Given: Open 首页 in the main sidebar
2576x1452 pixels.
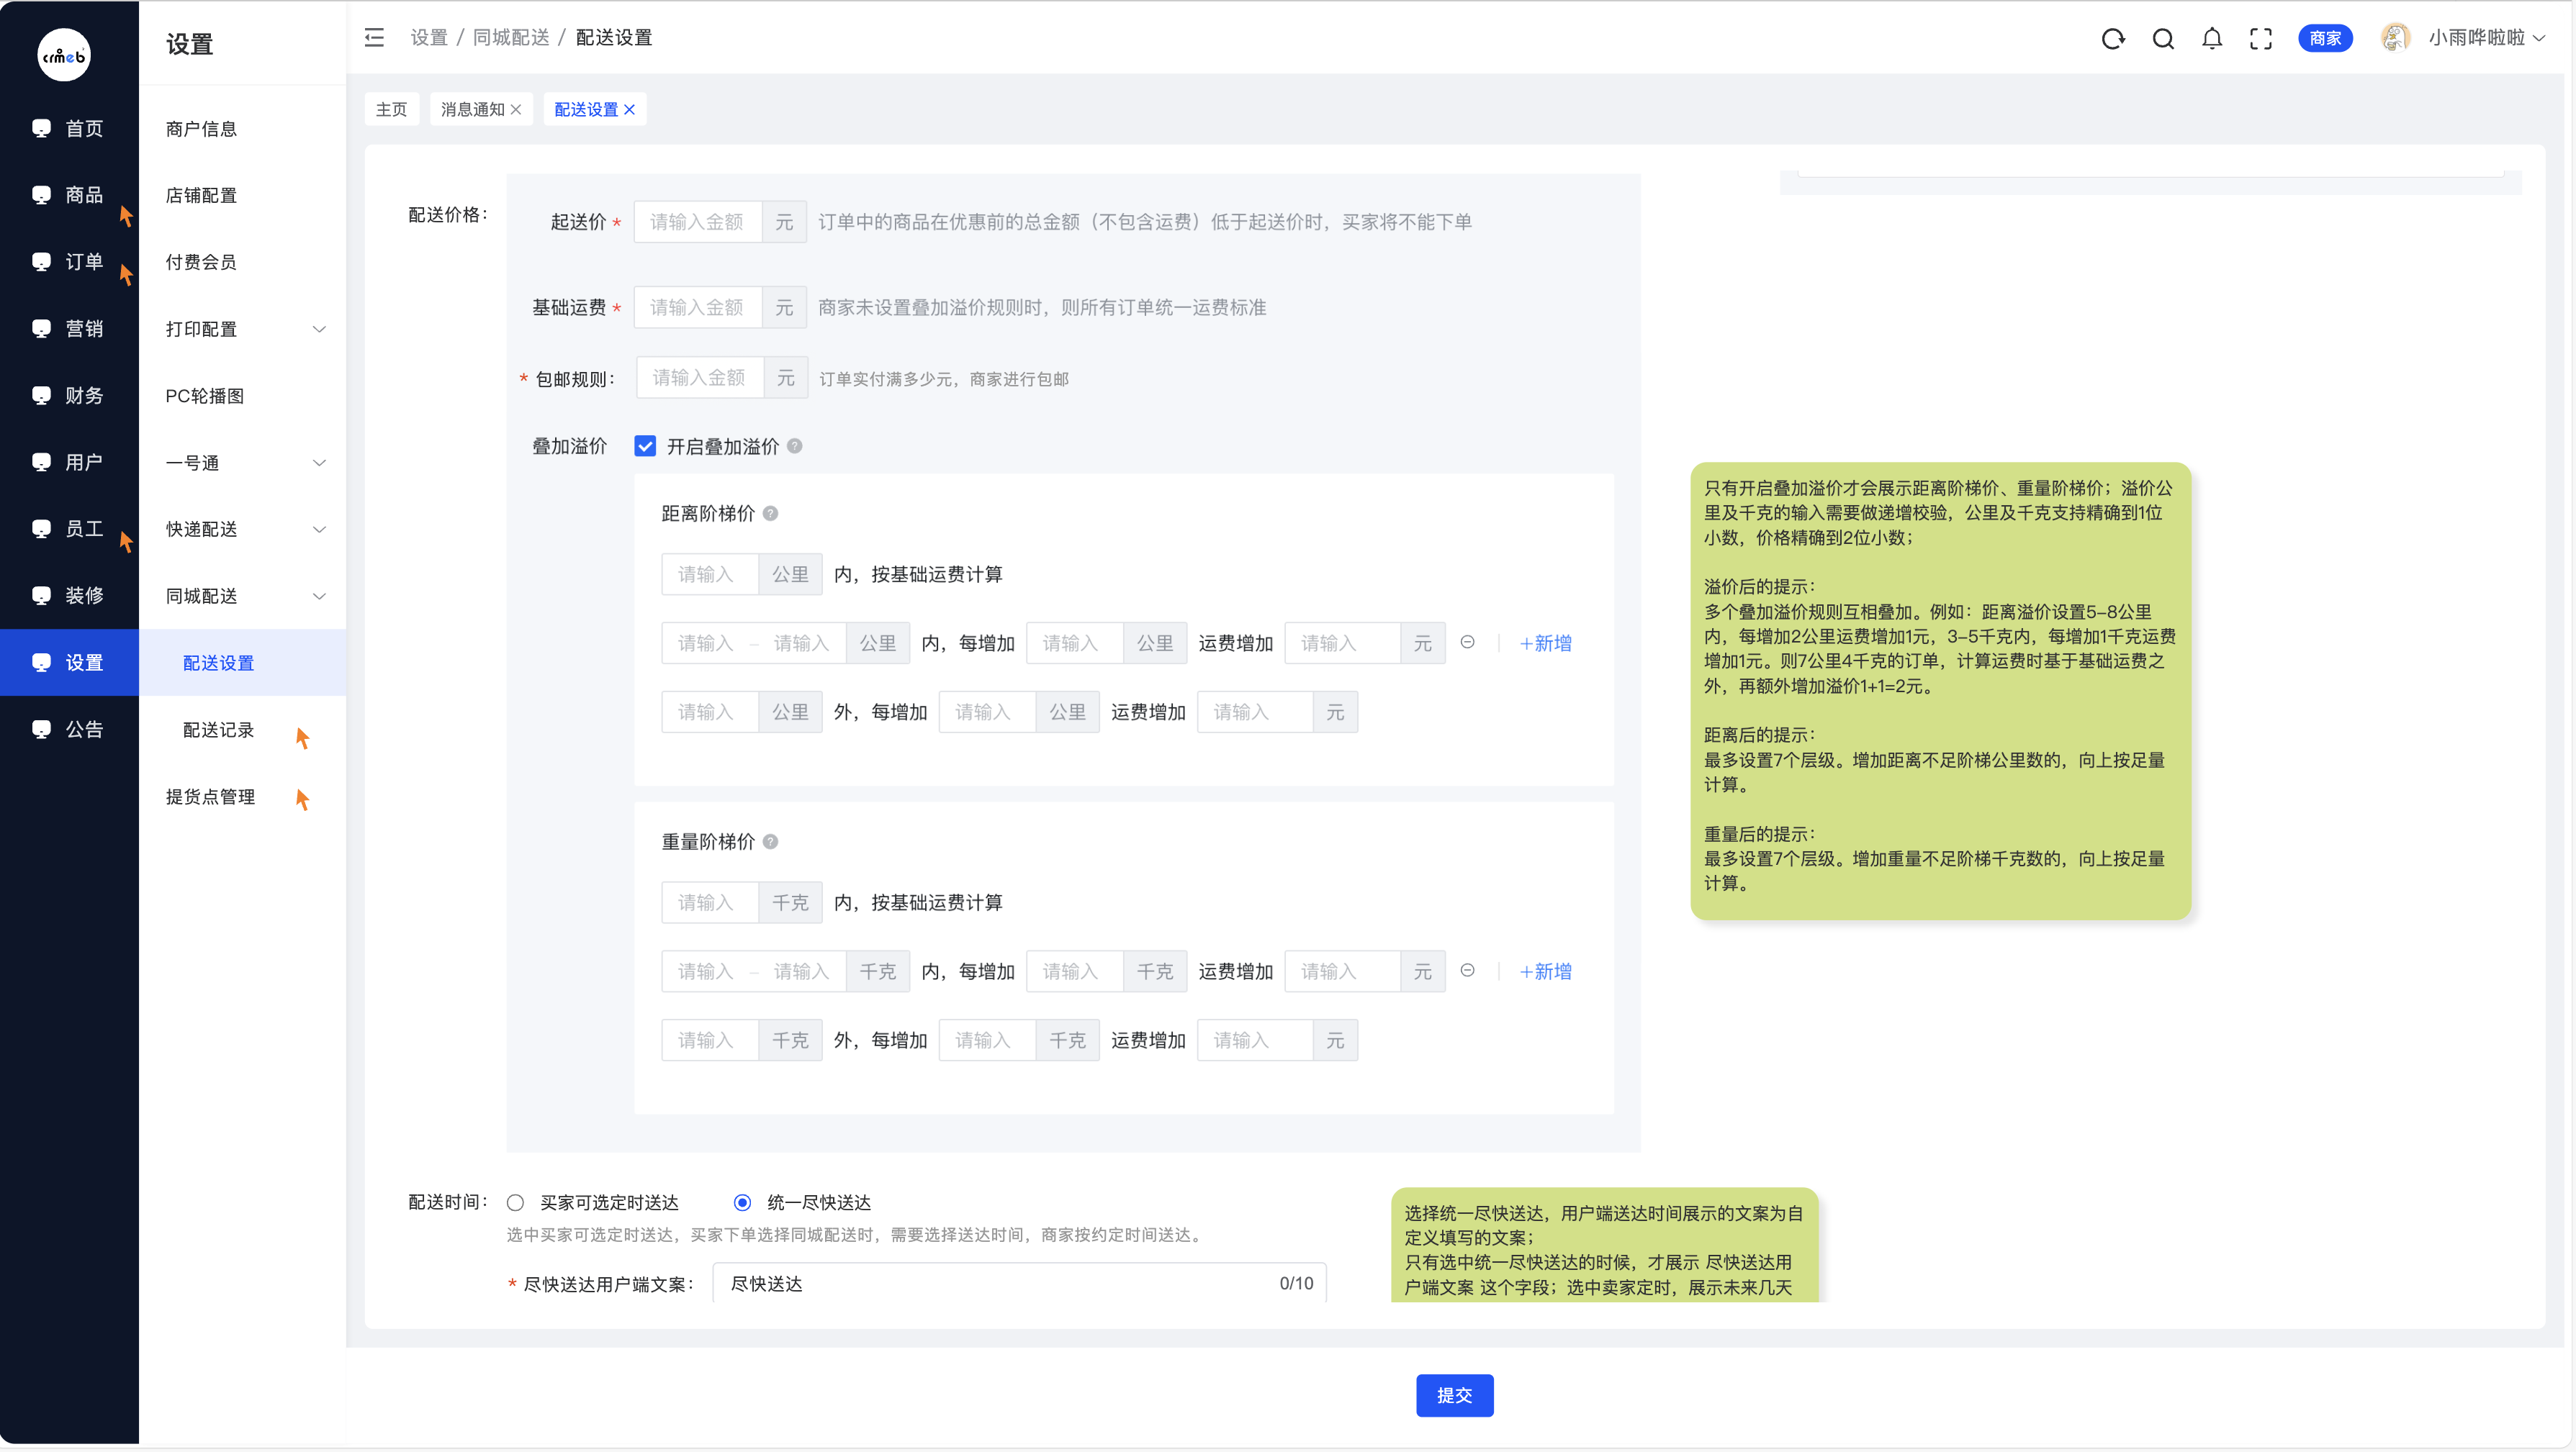Looking at the screenshot, I should 69,129.
